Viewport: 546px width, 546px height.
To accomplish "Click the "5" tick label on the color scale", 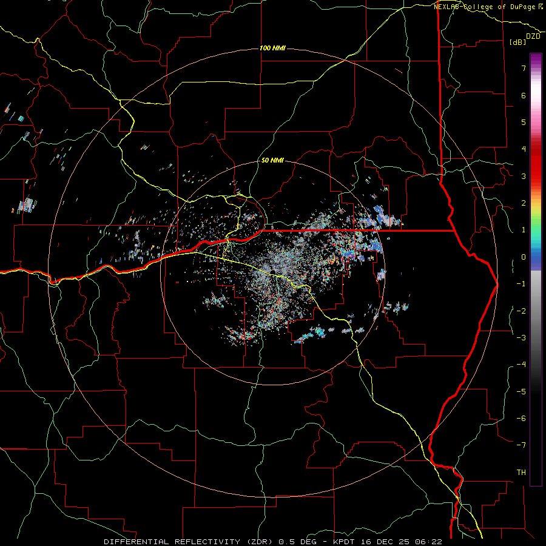I will click(x=524, y=122).
